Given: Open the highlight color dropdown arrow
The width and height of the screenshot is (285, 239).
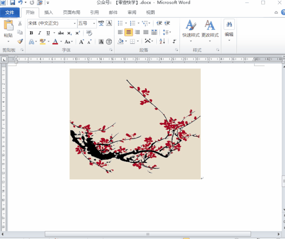Looking at the screenshot, I should pyautogui.click(x=49, y=41).
